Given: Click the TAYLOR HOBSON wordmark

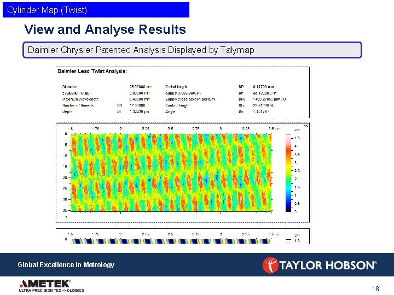Looking at the screenshot, I should [x=328, y=265].
